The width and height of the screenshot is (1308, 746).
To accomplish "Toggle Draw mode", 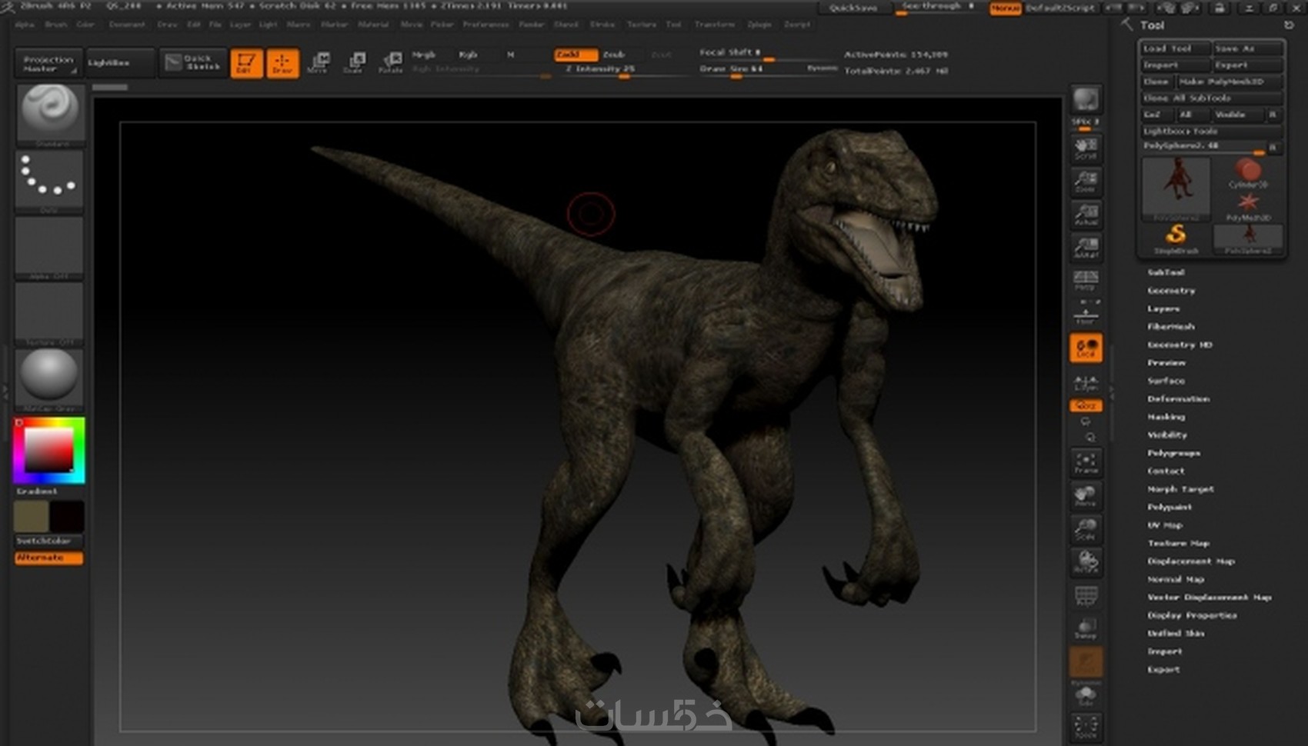I will 282,63.
